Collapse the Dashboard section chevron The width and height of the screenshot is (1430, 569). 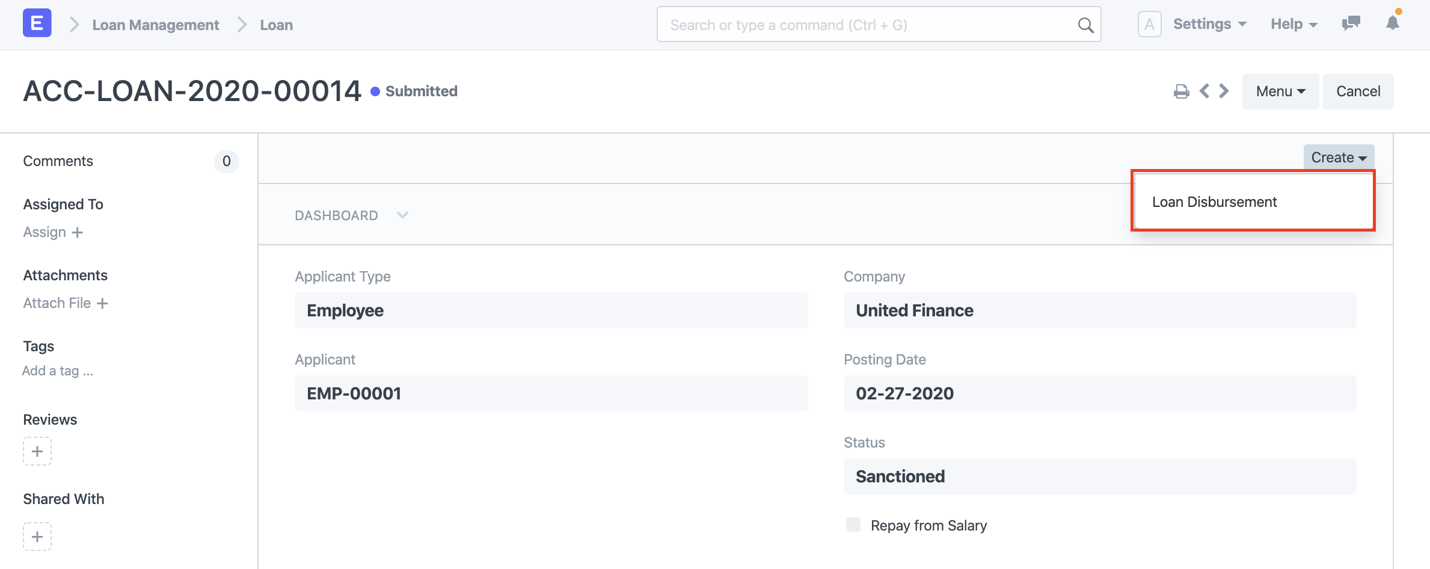point(402,215)
